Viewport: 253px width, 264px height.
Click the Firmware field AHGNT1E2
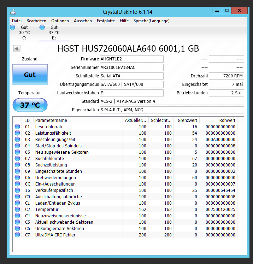132,59
